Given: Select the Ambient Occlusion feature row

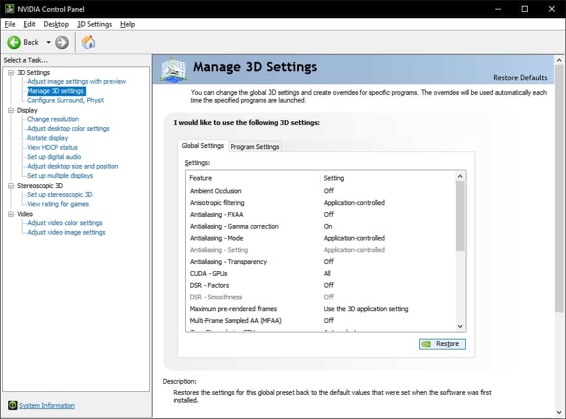Looking at the screenshot, I should 321,191.
